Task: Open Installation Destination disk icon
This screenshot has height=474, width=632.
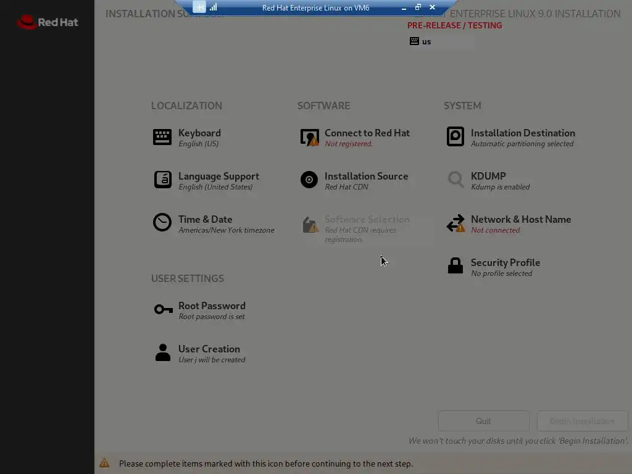Action: pyautogui.click(x=455, y=136)
